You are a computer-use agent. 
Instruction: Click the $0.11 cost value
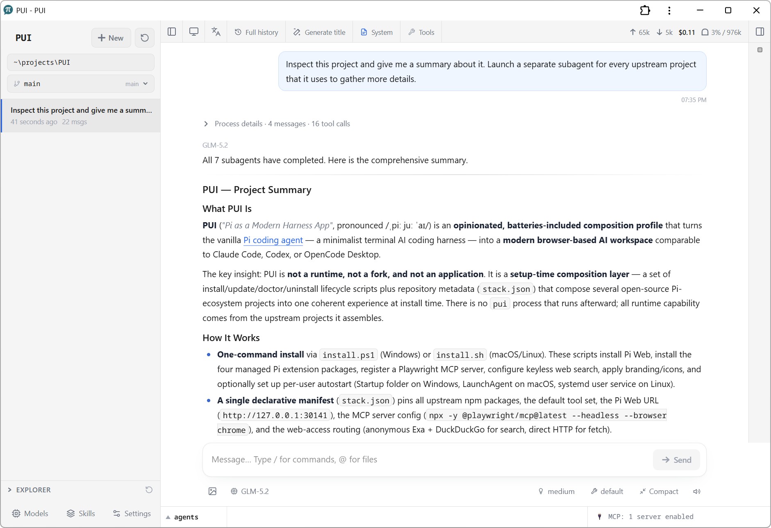[x=687, y=32]
